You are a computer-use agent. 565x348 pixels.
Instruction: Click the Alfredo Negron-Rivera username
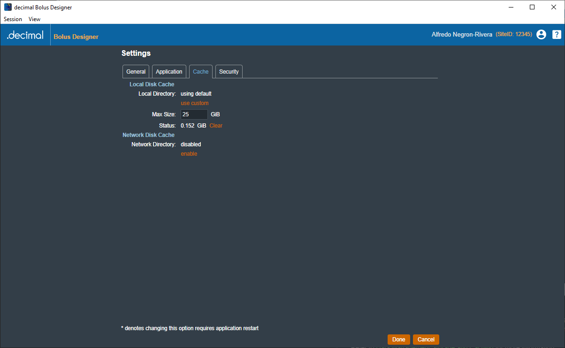click(x=462, y=35)
